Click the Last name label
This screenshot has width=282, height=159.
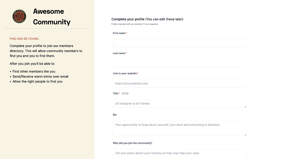[x=119, y=53]
